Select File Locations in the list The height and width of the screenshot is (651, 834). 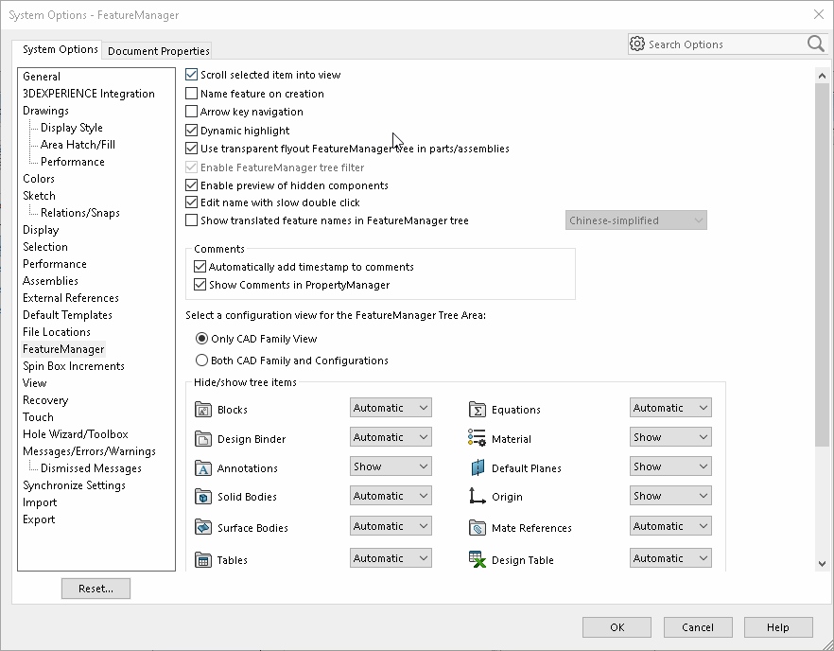(x=57, y=332)
